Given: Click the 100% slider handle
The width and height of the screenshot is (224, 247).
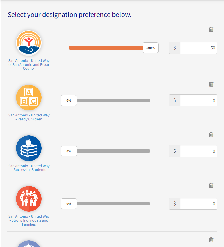Looking at the screenshot, I should [x=150, y=48].
